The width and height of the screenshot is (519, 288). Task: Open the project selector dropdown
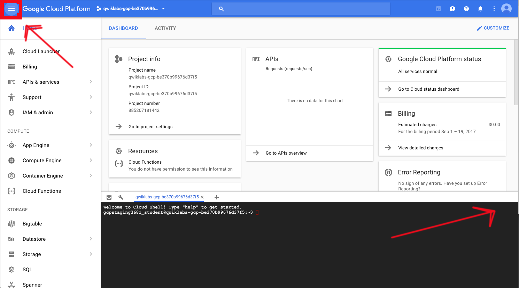[131, 9]
